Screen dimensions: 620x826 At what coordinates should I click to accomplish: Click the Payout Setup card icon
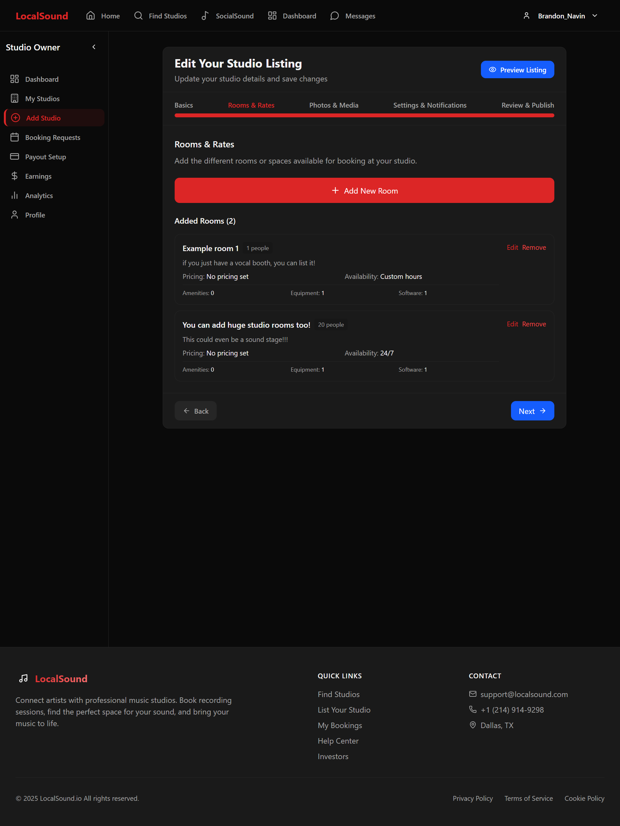click(x=15, y=156)
